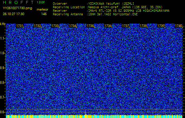
Task: Click the kHz unit label
Action: pyautogui.click(x=3, y=24)
